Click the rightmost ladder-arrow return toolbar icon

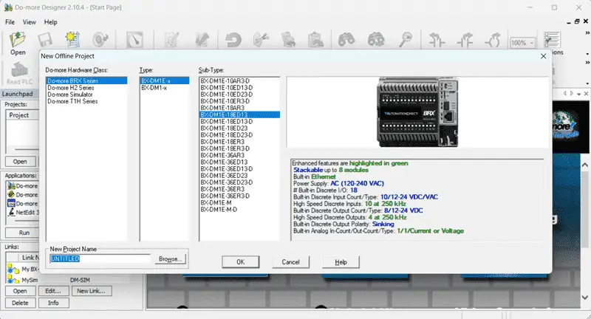click(493, 40)
